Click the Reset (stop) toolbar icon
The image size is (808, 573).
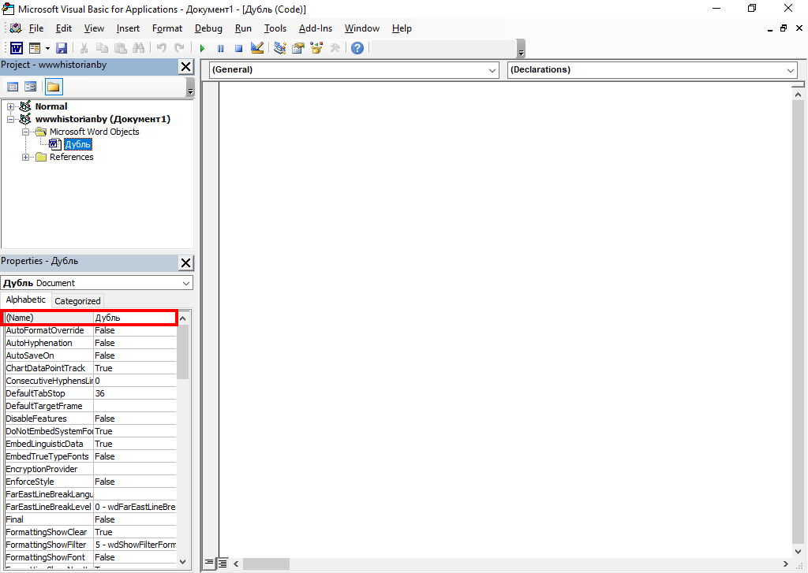238,48
